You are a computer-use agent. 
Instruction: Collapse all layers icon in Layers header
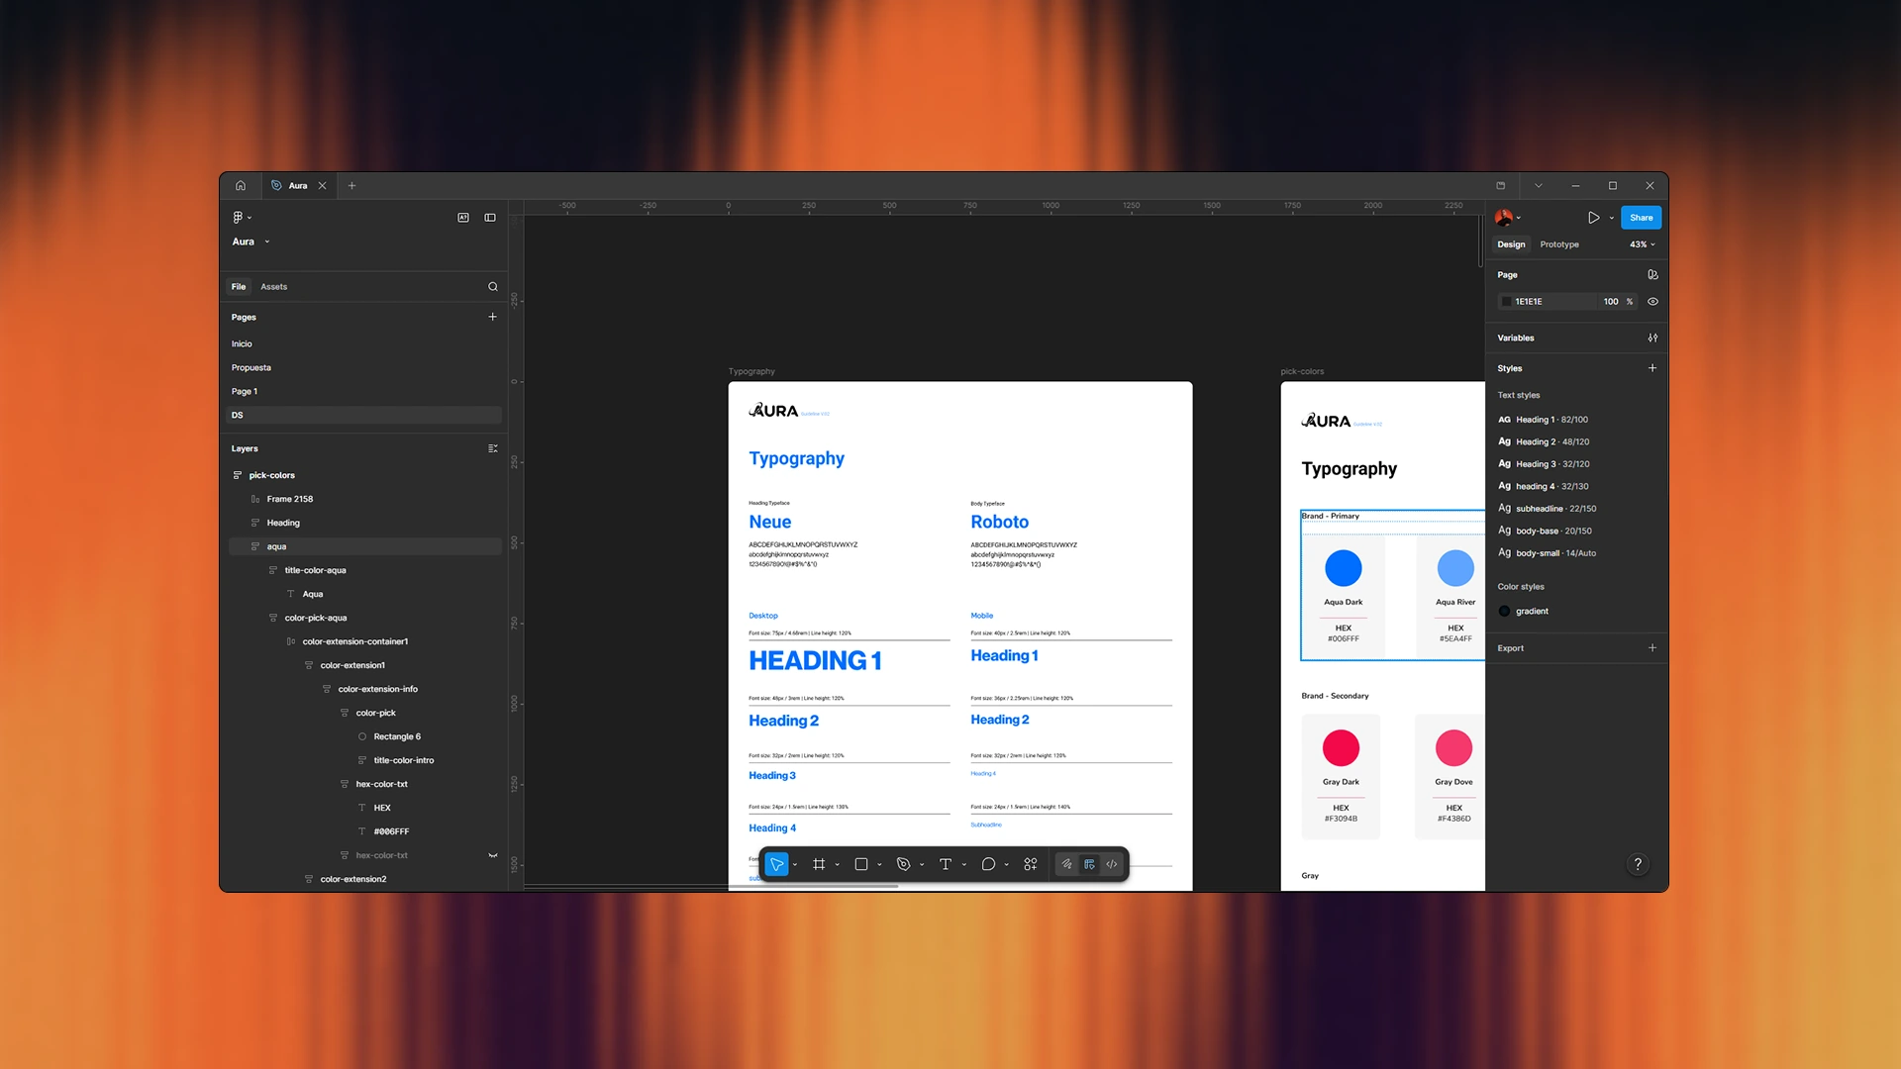click(x=493, y=448)
